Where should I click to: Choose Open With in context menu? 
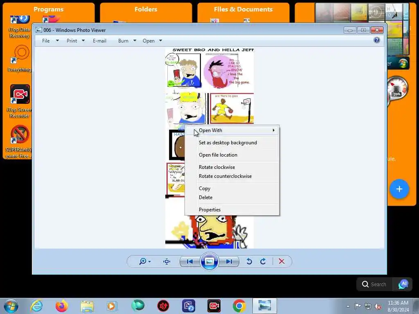point(232,130)
